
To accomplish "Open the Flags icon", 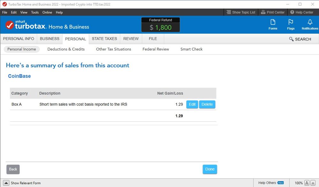I will coord(291,24).
